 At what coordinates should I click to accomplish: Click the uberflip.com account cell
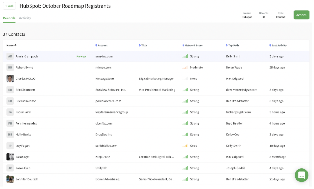[x=104, y=123]
